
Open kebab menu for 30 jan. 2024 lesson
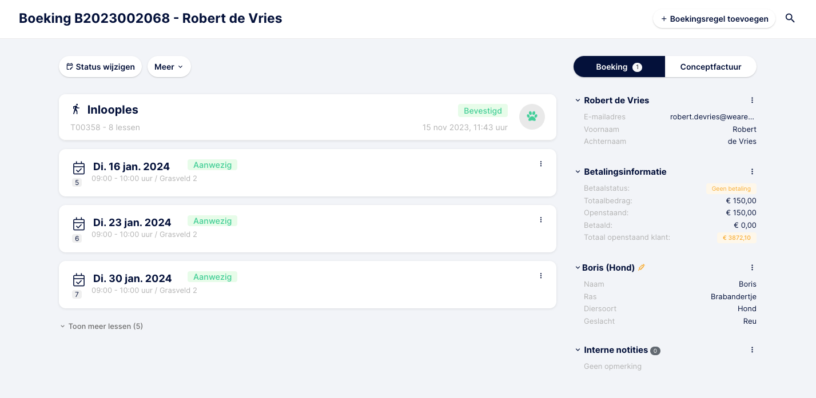(x=541, y=276)
